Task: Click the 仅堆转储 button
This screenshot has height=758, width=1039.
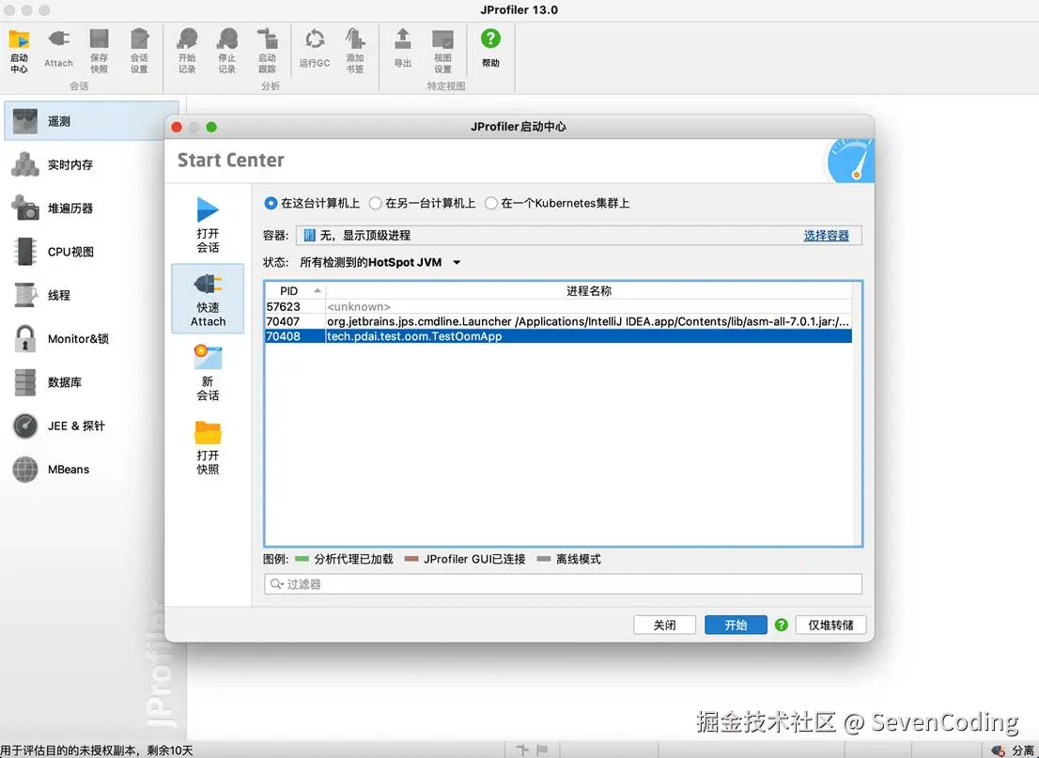Action: tap(830, 625)
